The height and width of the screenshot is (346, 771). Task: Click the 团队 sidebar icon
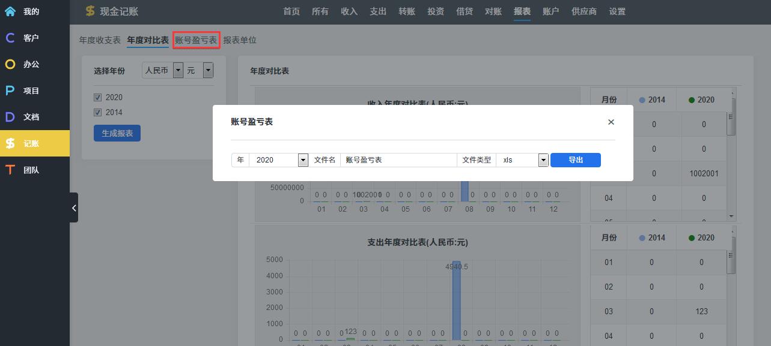tap(10, 170)
